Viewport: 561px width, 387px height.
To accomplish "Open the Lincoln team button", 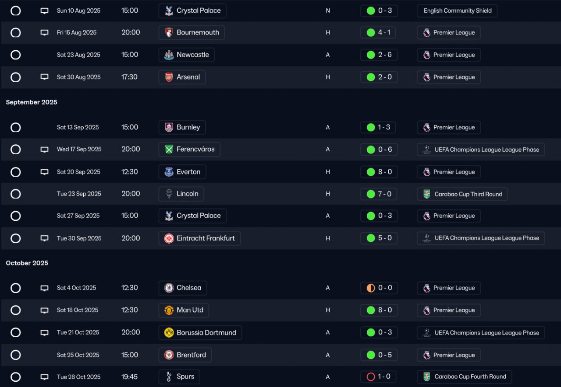I will click(181, 194).
